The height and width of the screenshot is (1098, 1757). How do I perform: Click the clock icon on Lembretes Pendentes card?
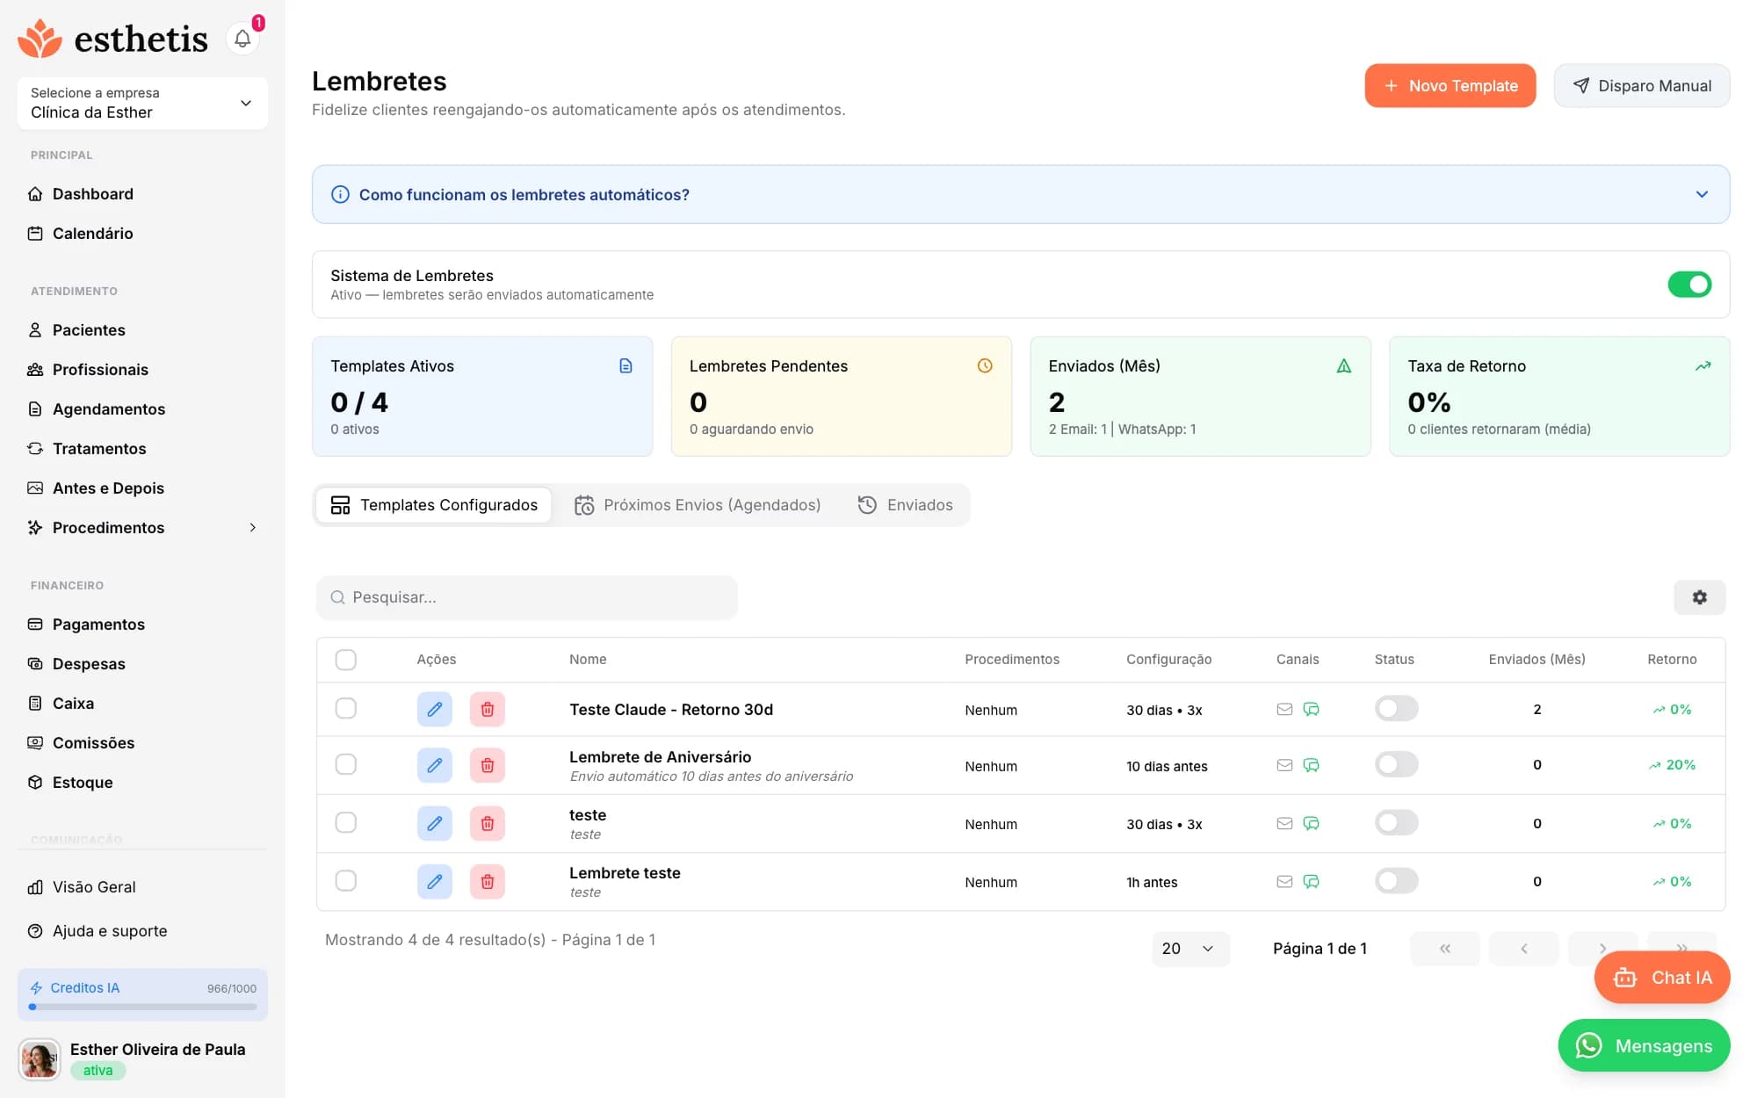[985, 365]
